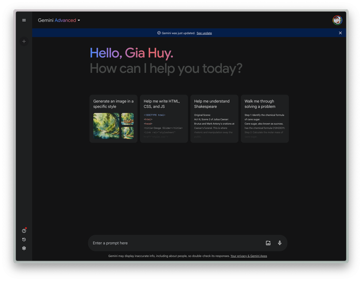Open the See update link

[204, 33]
